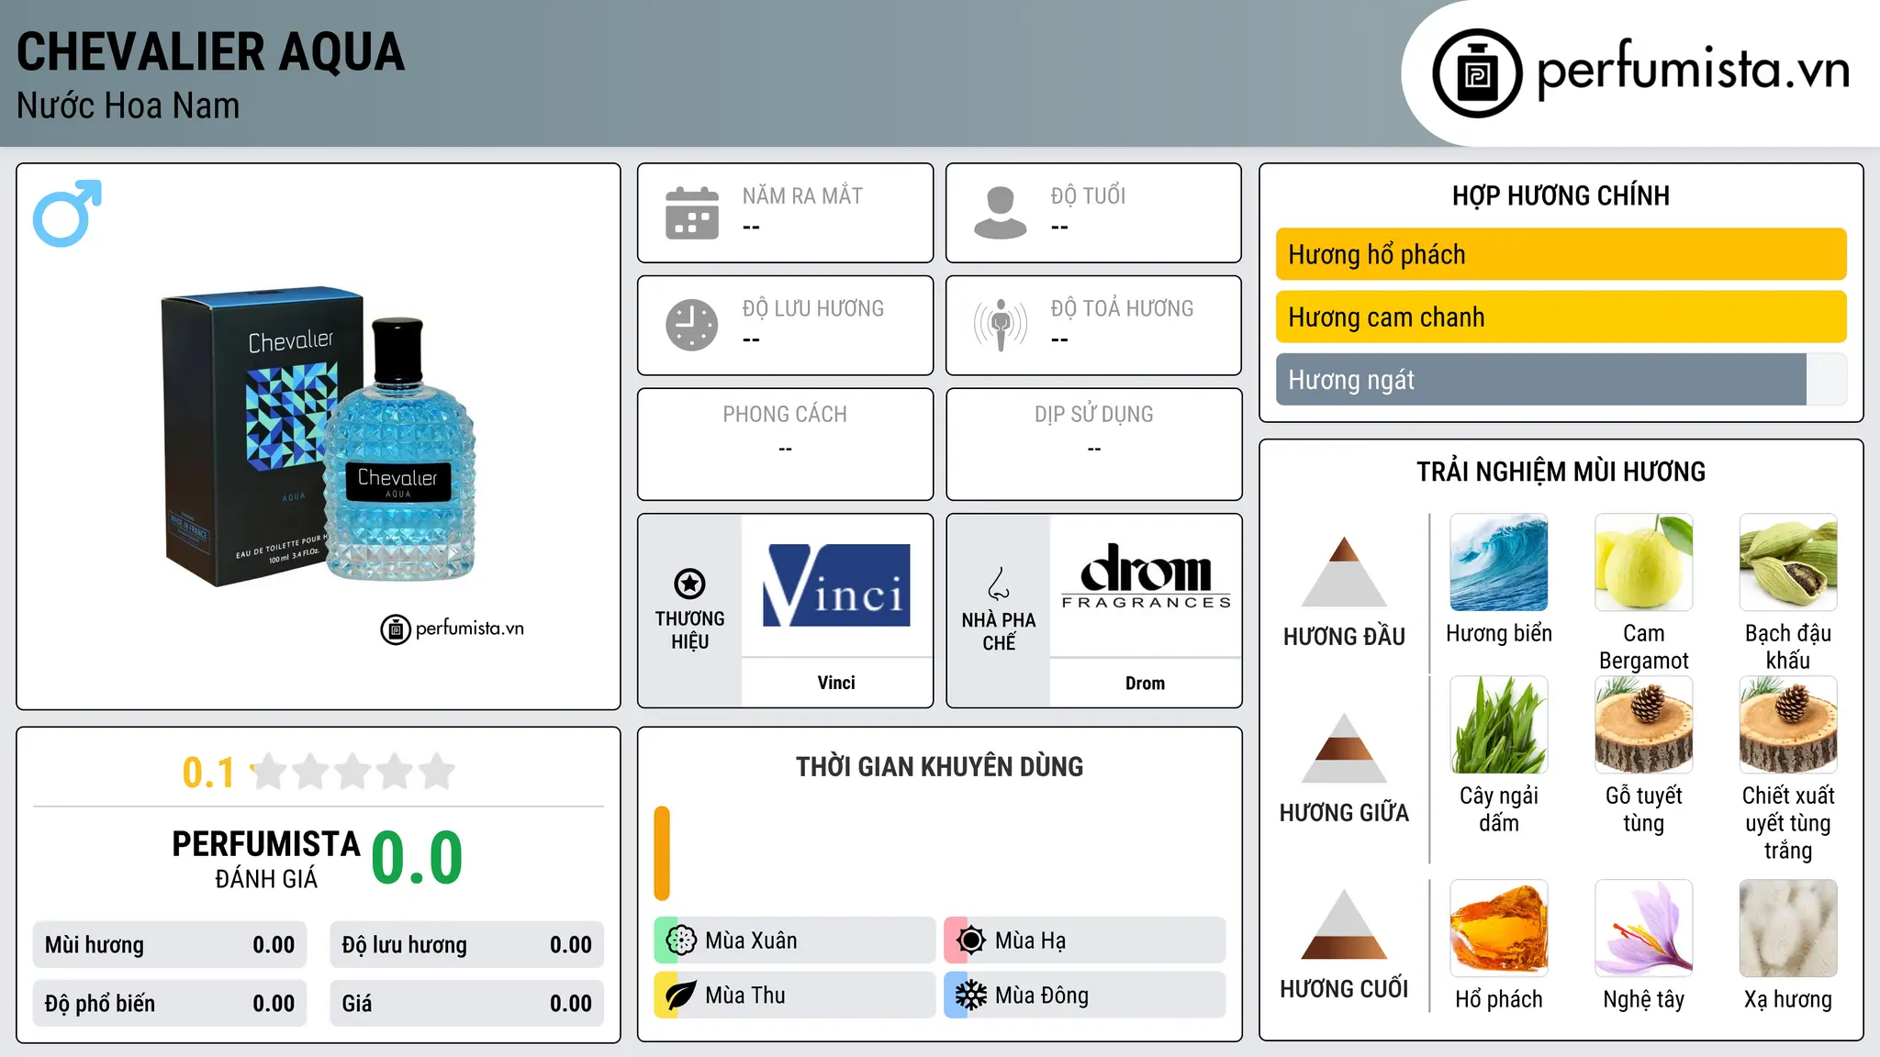Screen dimensions: 1880x1057
Task: Click the Hương giữa pyramid icon
Action: [1345, 748]
